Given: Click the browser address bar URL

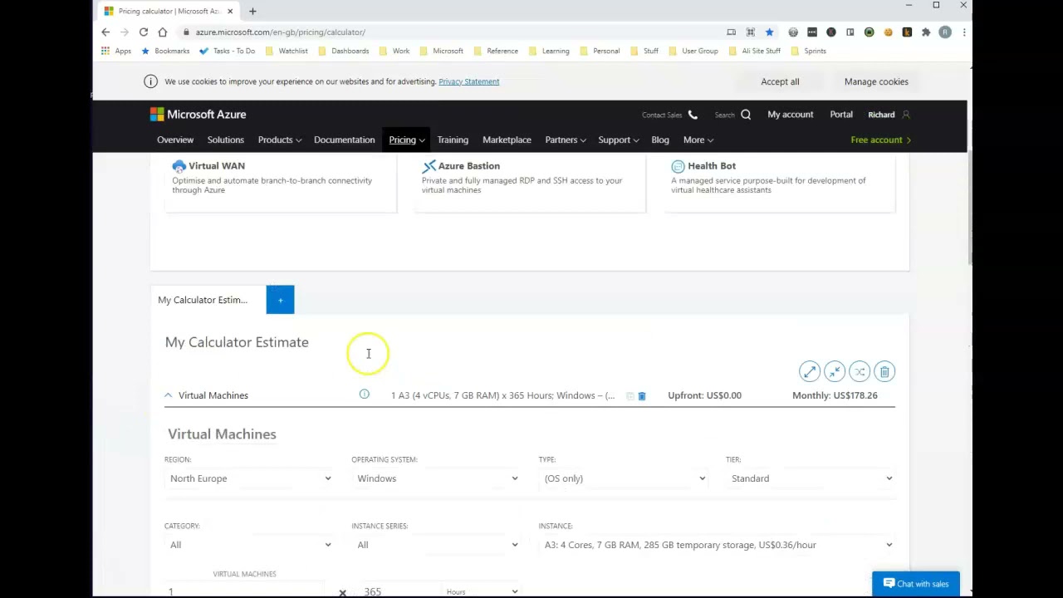Looking at the screenshot, I should pyautogui.click(x=281, y=32).
